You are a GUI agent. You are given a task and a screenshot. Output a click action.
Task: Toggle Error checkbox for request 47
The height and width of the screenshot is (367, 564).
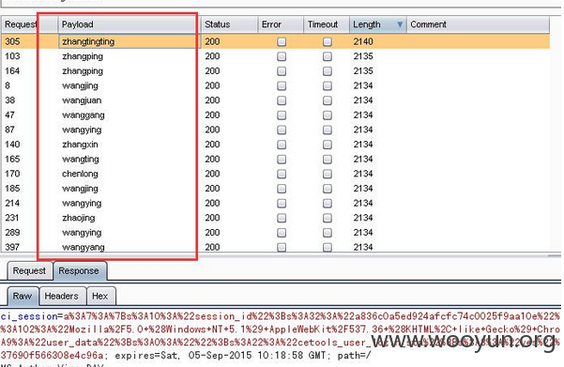click(x=282, y=115)
